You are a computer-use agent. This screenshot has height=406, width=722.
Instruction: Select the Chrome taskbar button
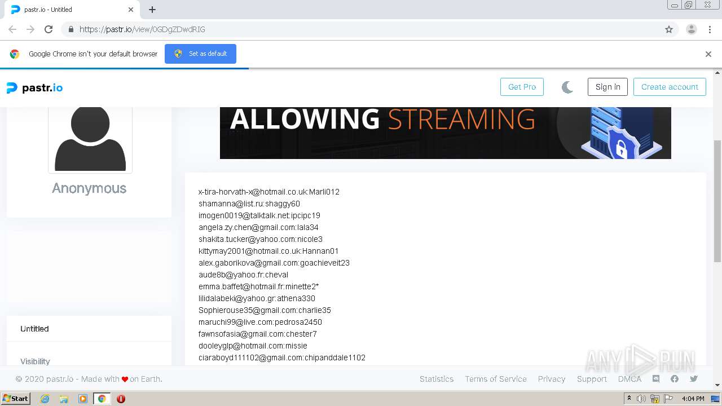(102, 399)
